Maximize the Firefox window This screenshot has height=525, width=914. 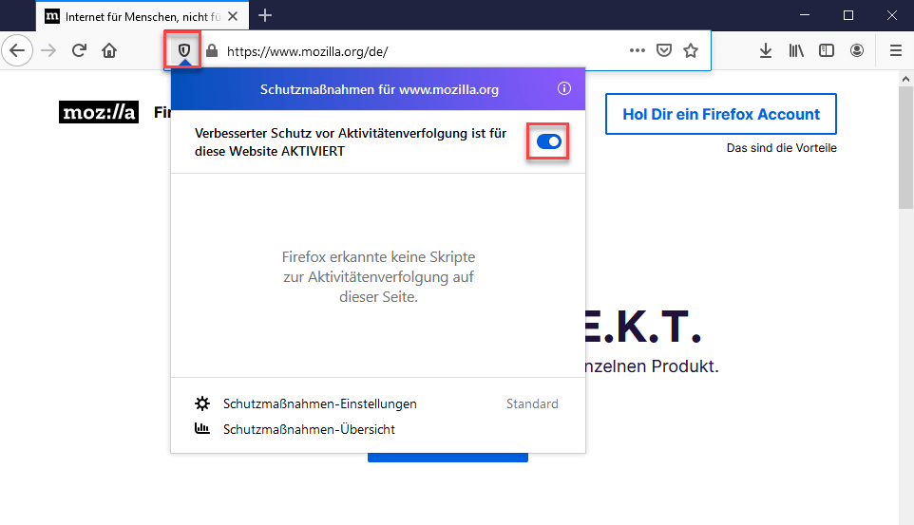(848, 15)
